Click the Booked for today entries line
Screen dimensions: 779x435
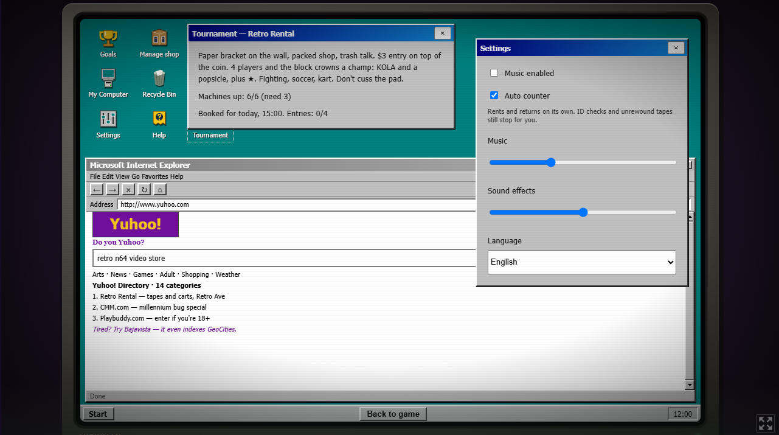coord(263,114)
